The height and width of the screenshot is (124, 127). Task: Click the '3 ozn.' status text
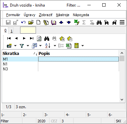pyautogui.click(x=21, y=107)
